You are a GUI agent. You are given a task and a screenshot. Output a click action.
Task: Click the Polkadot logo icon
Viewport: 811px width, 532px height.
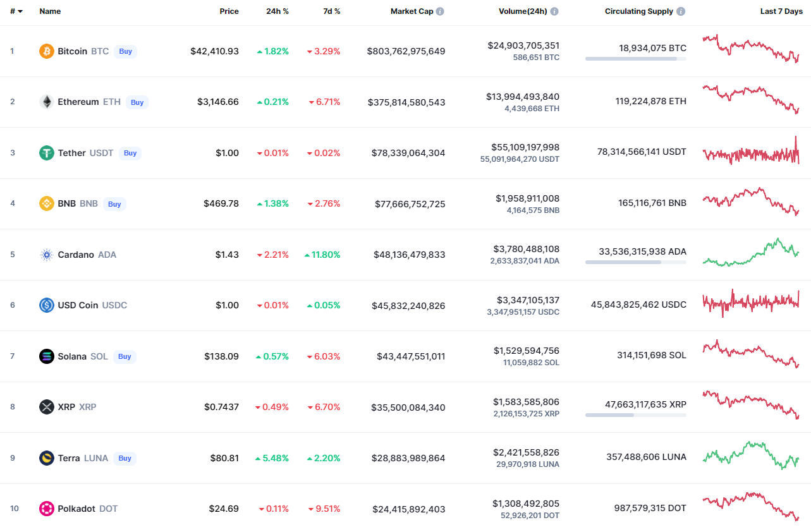pyautogui.click(x=47, y=509)
